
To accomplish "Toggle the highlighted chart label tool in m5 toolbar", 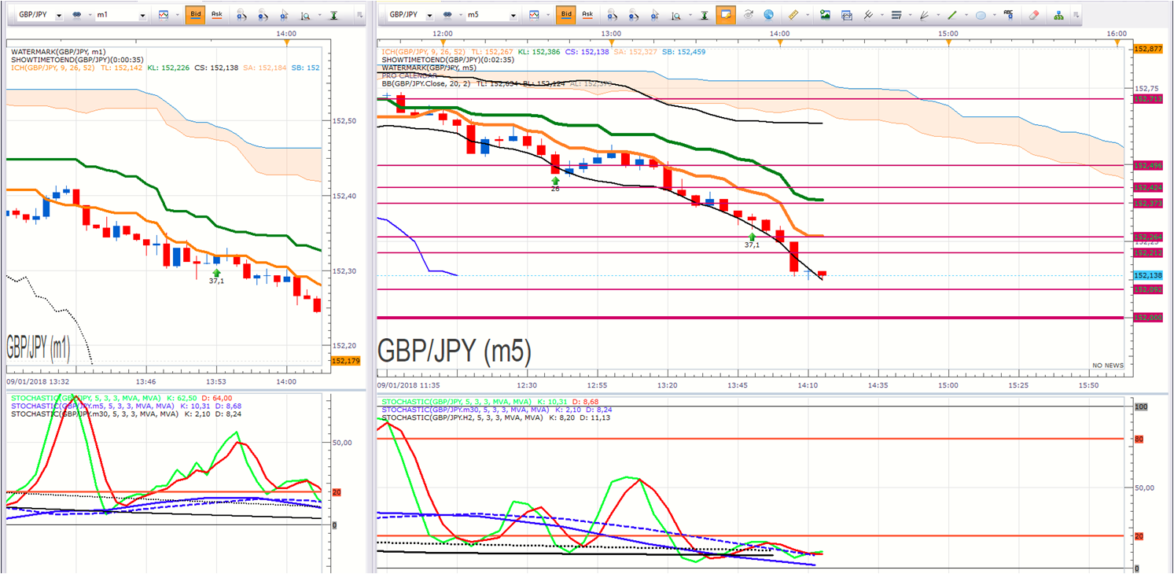I will [726, 15].
